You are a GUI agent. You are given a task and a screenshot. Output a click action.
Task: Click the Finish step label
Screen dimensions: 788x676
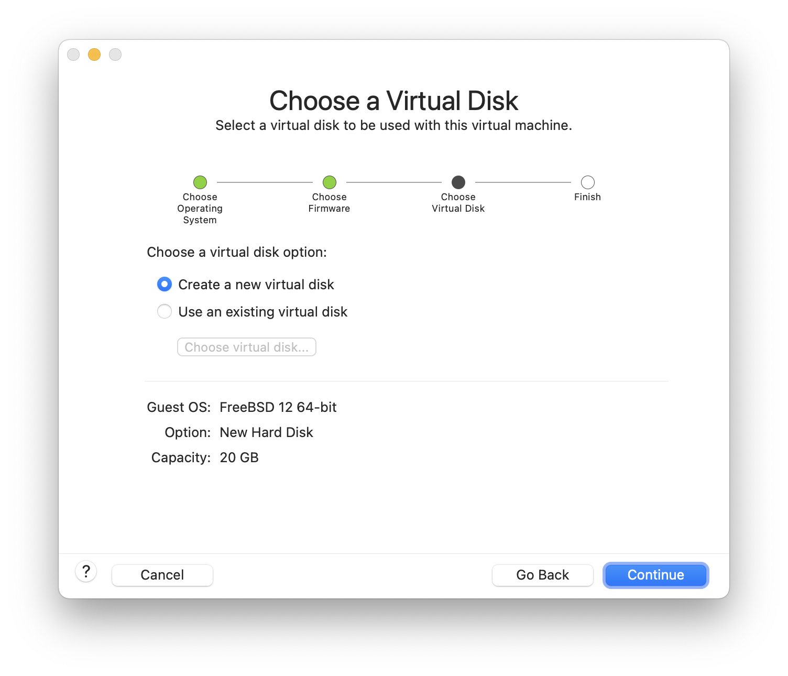coord(587,197)
